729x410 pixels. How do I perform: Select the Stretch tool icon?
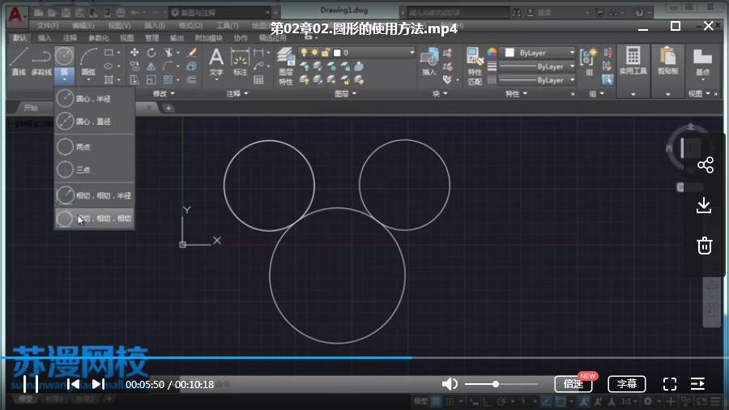[134, 80]
